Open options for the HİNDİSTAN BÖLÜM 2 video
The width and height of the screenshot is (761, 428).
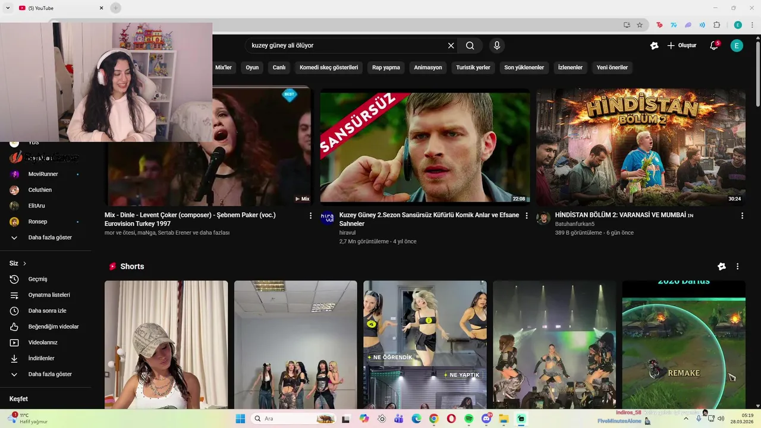coord(742,216)
